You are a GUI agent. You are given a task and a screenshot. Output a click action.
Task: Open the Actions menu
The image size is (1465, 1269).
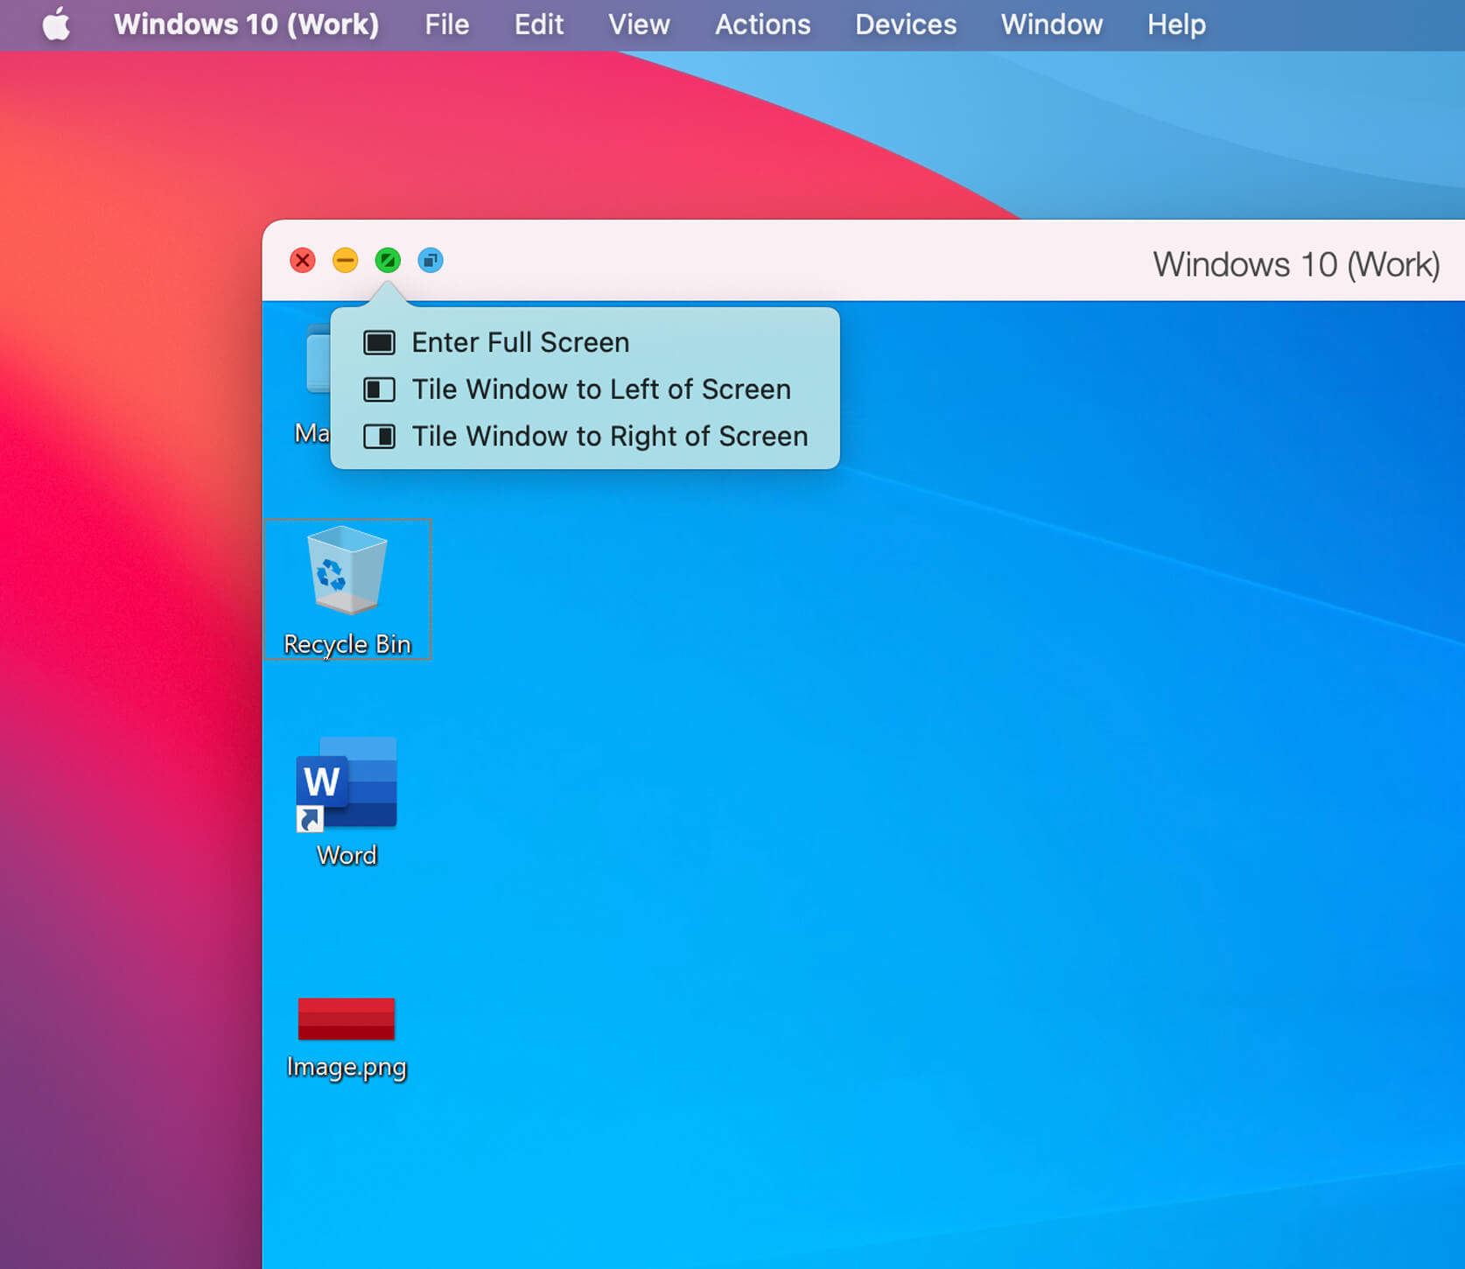[762, 25]
